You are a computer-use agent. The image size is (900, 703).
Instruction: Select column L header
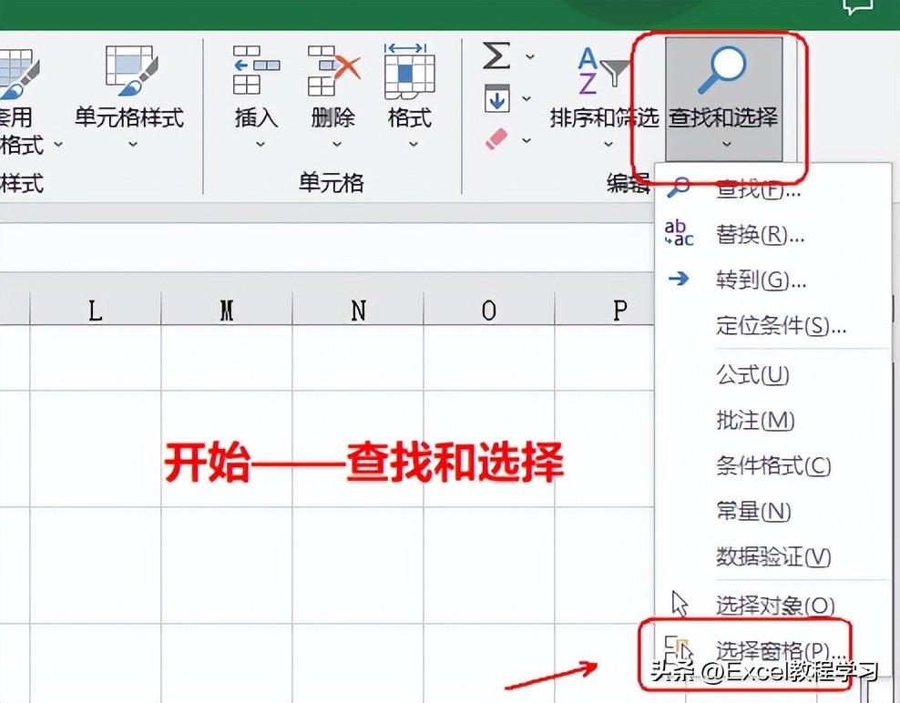click(x=96, y=311)
